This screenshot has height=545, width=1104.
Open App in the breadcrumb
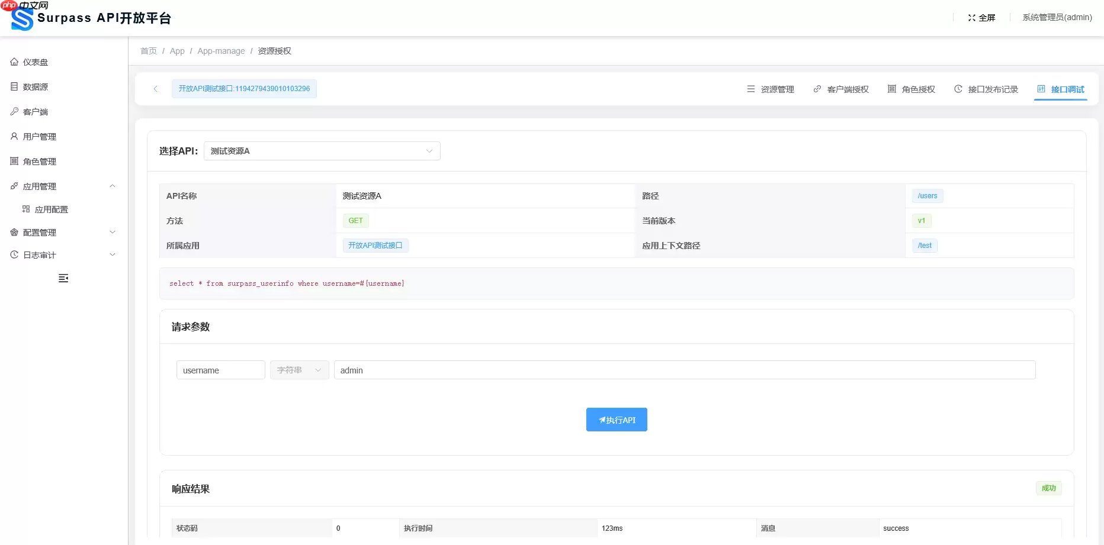pos(177,51)
